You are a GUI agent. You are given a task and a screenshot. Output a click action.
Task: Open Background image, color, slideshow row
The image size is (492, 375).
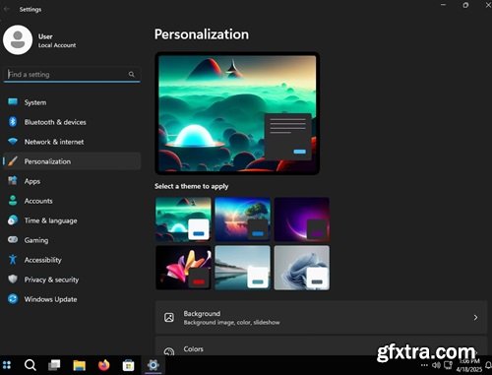[x=321, y=317]
